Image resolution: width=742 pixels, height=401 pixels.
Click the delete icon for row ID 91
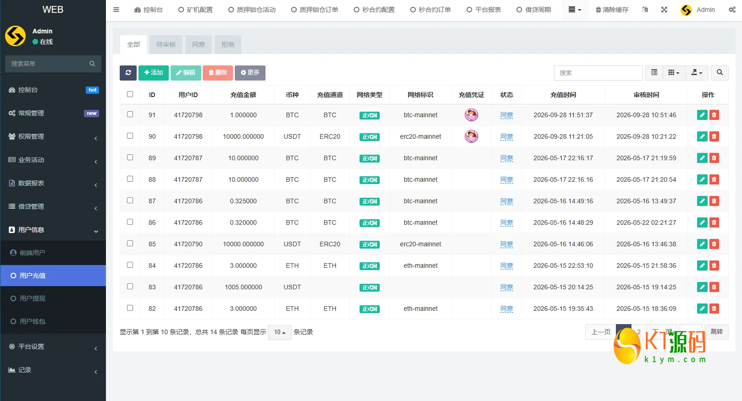tap(714, 115)
